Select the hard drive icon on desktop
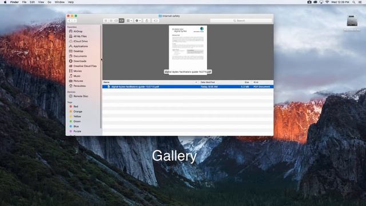The image size is (366, 206). pyautogui.click(x=352, y=21)
